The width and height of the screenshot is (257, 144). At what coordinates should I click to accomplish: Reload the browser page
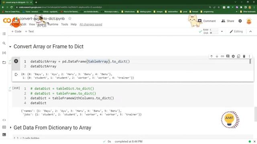pos(12,7)
